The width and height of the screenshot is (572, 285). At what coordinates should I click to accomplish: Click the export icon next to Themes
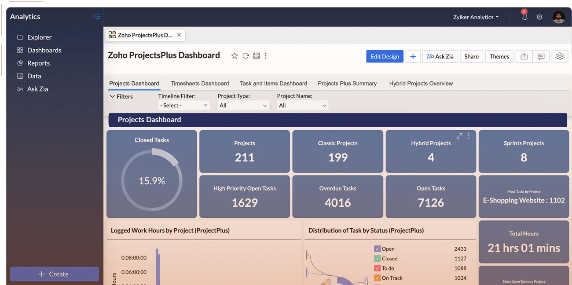click(524, 56)
